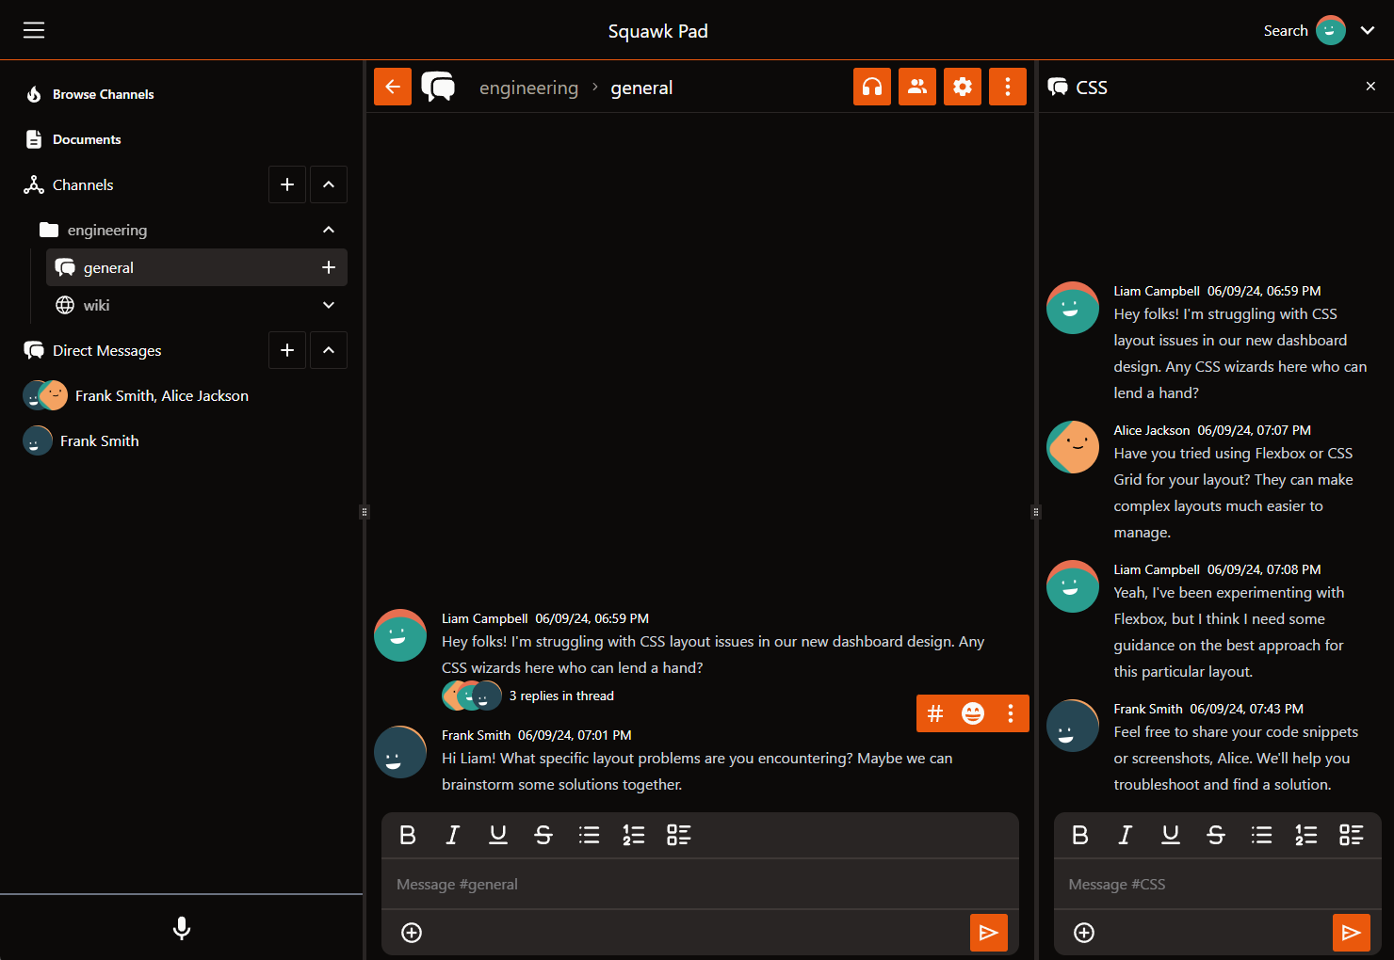1394x960 pixels.
Task: Open the profile dropdown next to the avatar
Action: 1367,30
